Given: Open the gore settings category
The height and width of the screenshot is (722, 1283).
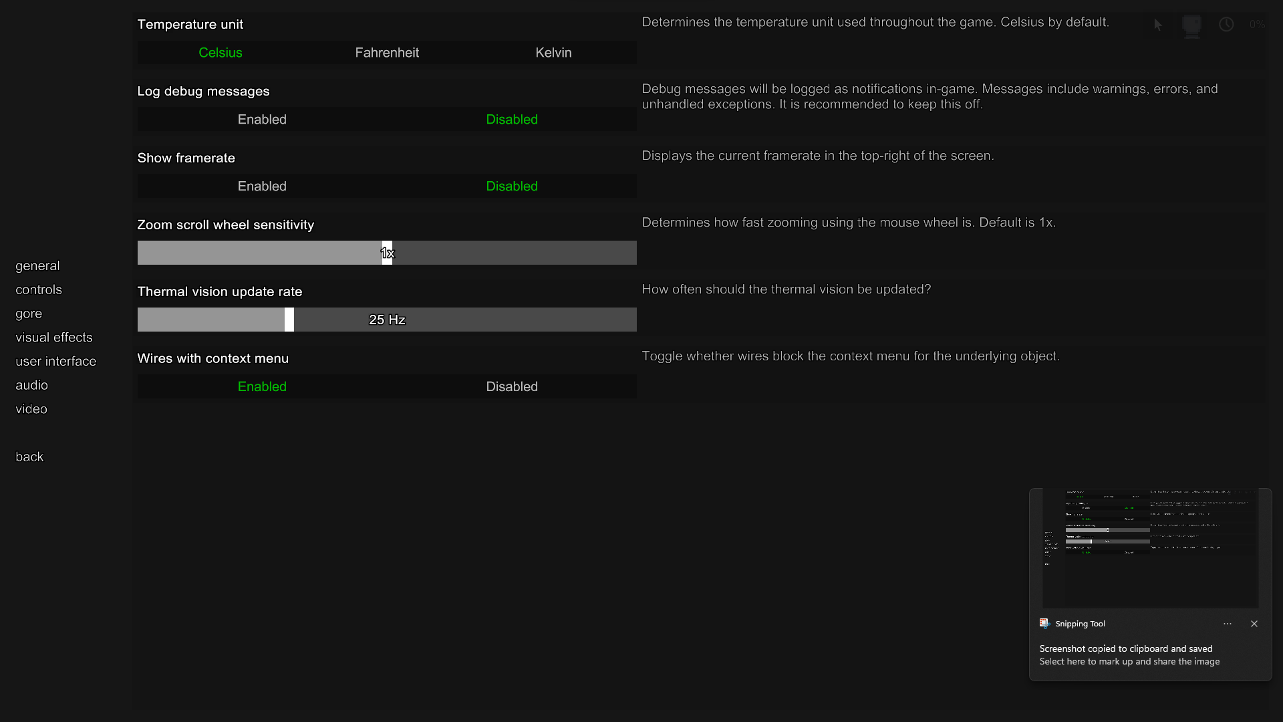Looking at the screenshot, I should click(29, 314).
